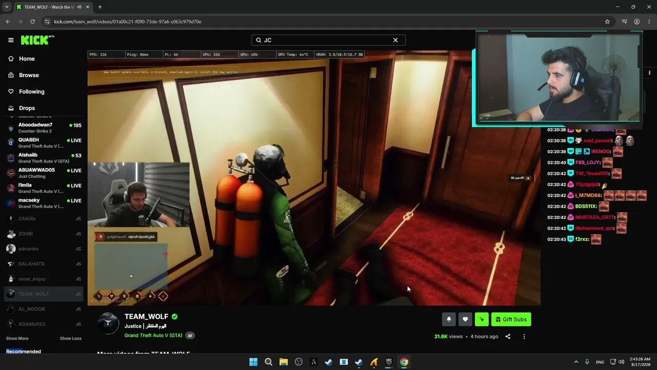
Task: Open Following in the sidebar
Action: pos(31,91)
